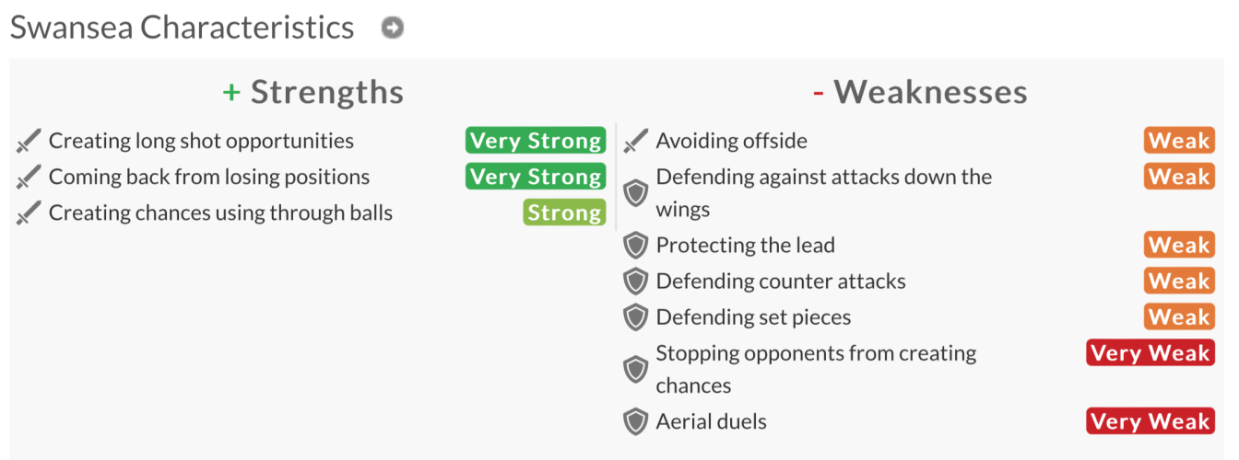Click shield icon next to Defending set pieces

[x=636, y=317]
